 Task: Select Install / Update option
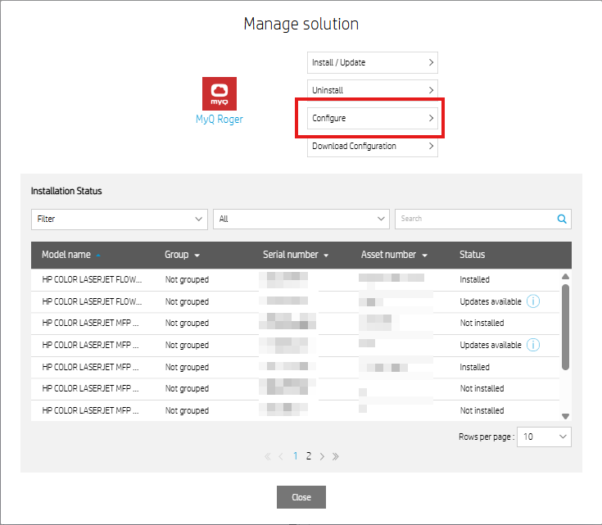tap(372, 62)
